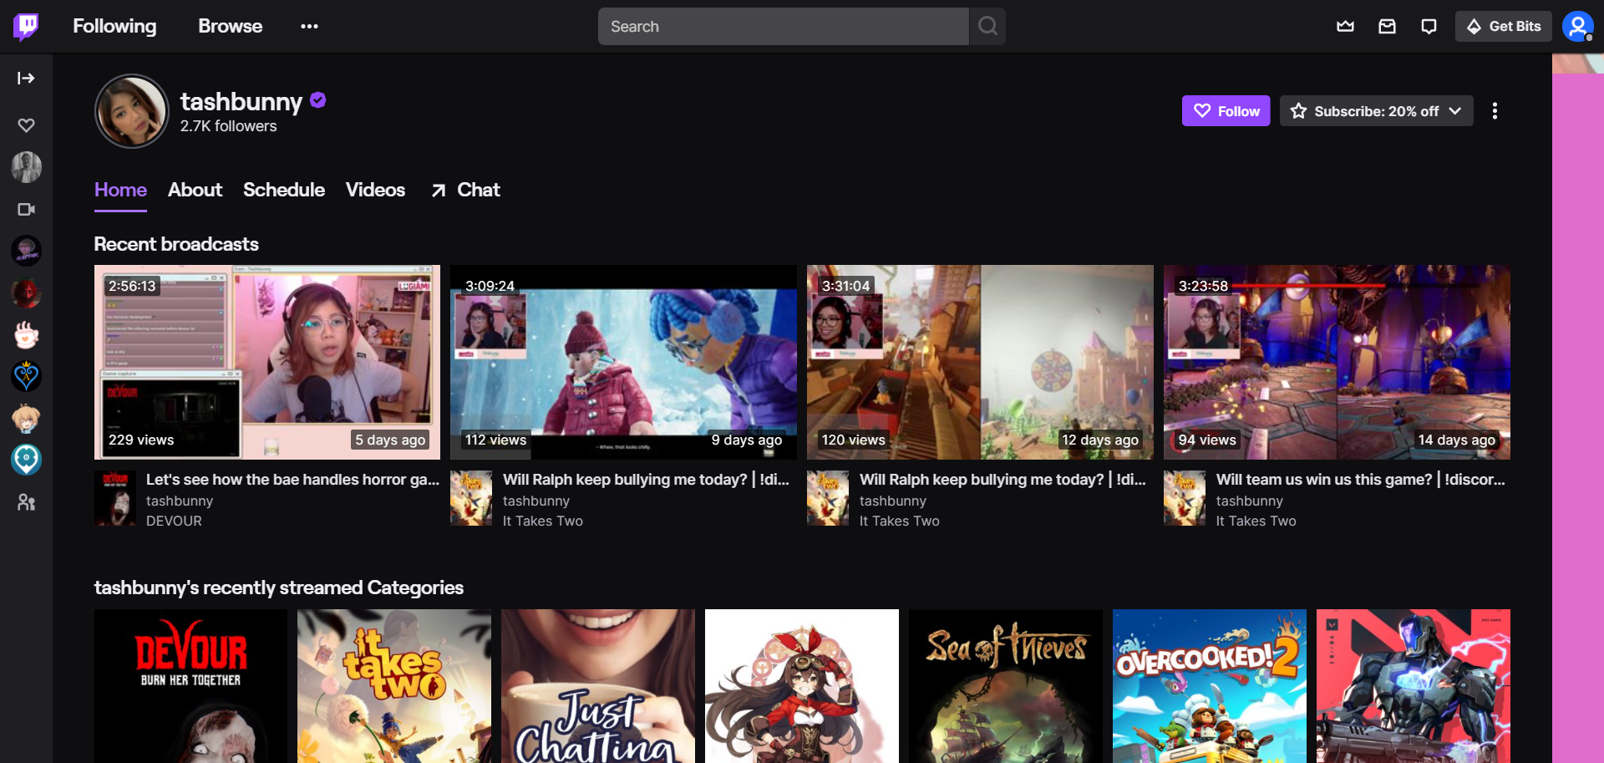Switch to the Videos tab
The image size is (1604, 763).
click(375, 191)
